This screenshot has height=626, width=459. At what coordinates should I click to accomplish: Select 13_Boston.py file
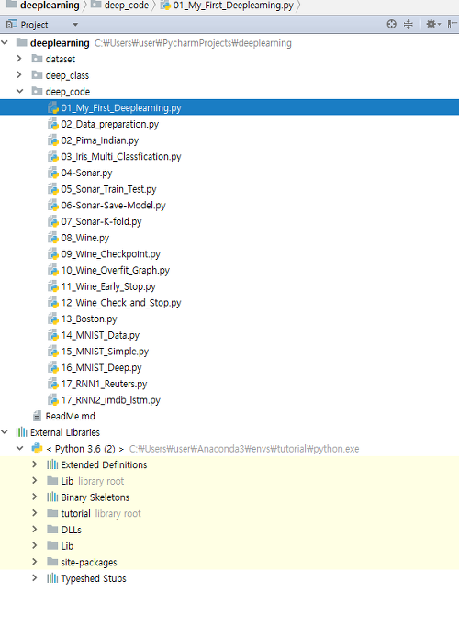tap(89, 319)
